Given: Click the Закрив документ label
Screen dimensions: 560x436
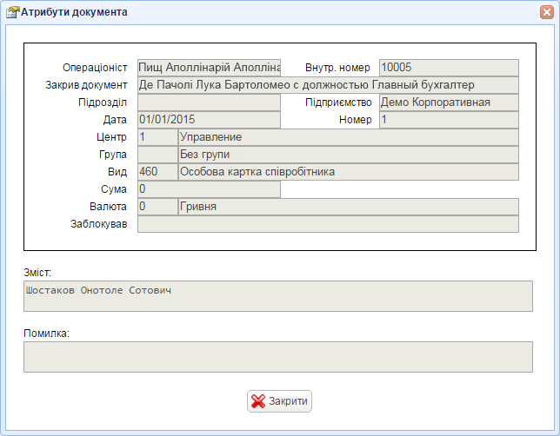Looking at the screenshot, I should coord(86,85).
